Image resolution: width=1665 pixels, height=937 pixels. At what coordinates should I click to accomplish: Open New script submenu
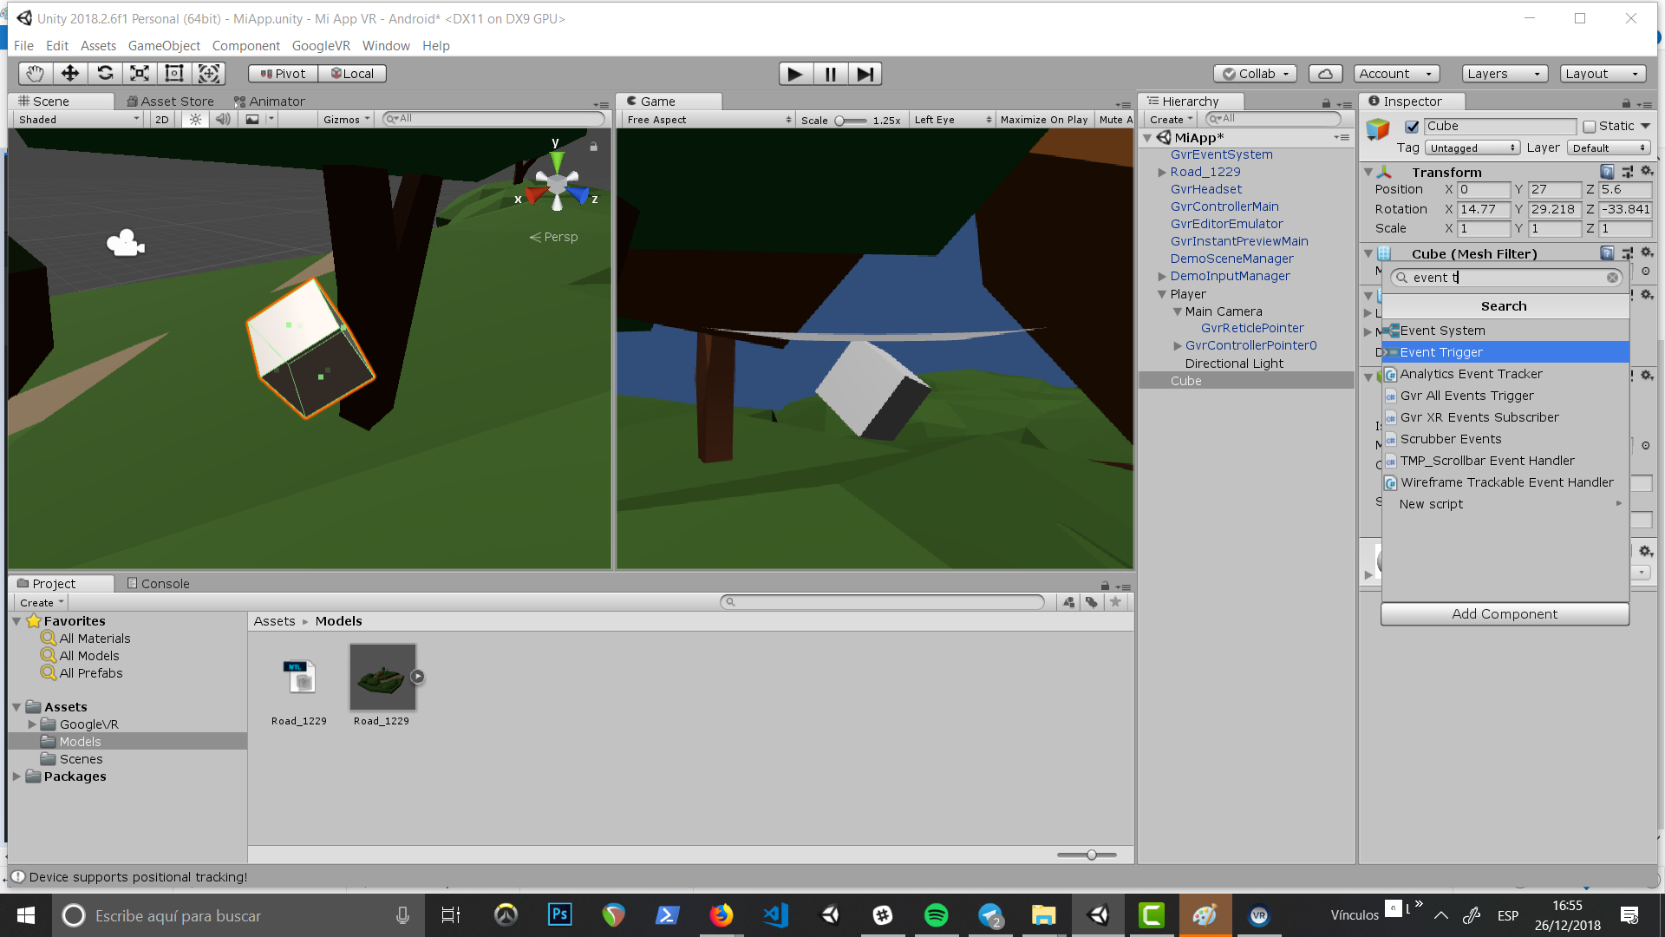coord(1505,504)
